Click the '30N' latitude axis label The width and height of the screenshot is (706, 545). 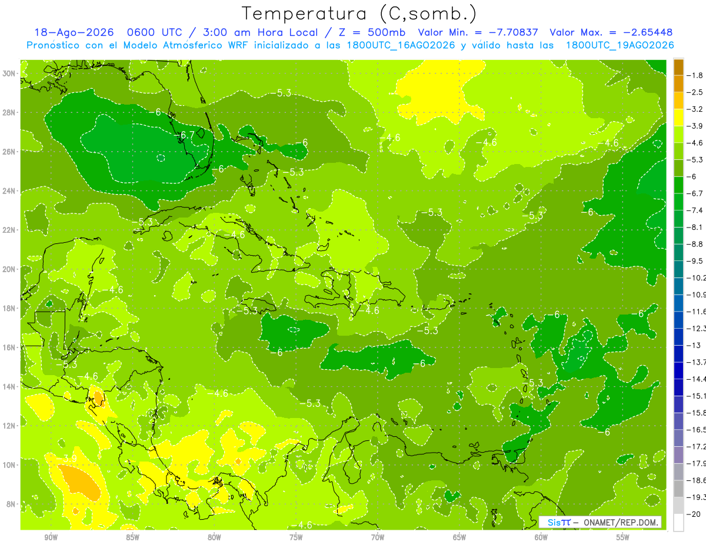coord(10,73)
